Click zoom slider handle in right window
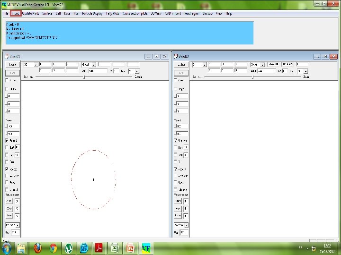The height and width of the screenshot is (255, 341). pos(253,77)
